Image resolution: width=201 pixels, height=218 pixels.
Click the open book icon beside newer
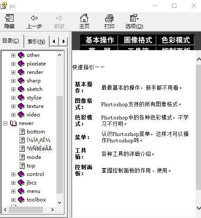click(13, 123)
